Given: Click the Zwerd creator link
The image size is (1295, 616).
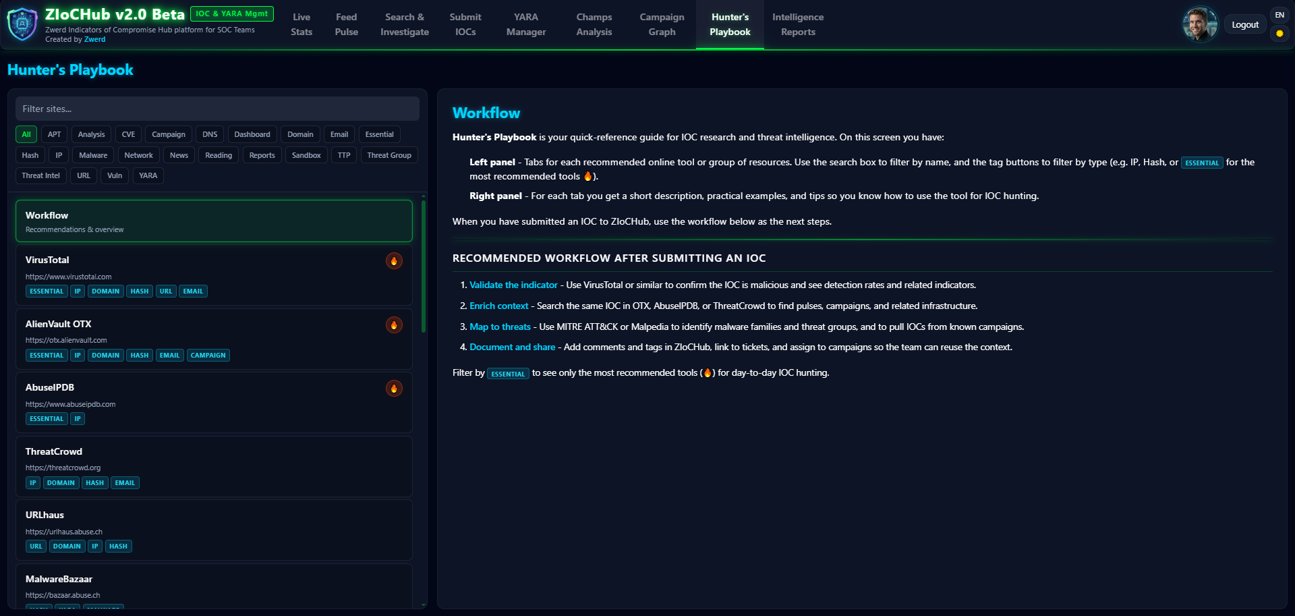Looking at the screenshot, I should coord(94,40).
